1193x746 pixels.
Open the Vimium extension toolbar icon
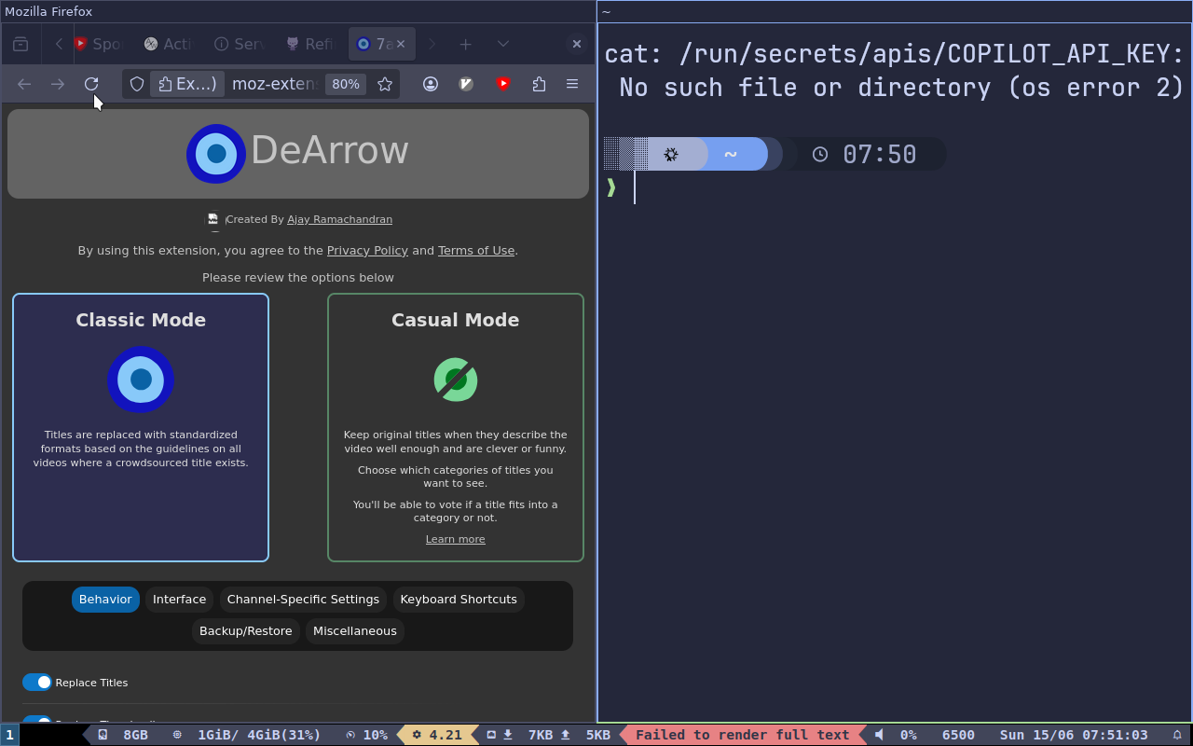point(467,84)
